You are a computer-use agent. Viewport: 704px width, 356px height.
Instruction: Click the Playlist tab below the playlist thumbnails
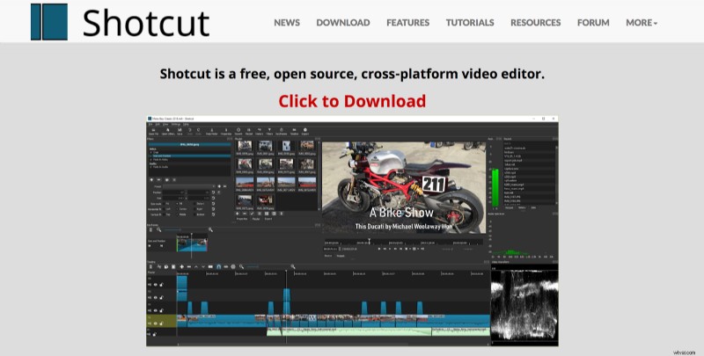click(256, 219)
